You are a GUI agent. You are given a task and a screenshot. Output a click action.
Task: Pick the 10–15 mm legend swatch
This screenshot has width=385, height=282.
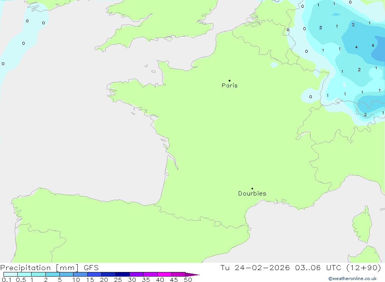[x=80, y=274]
